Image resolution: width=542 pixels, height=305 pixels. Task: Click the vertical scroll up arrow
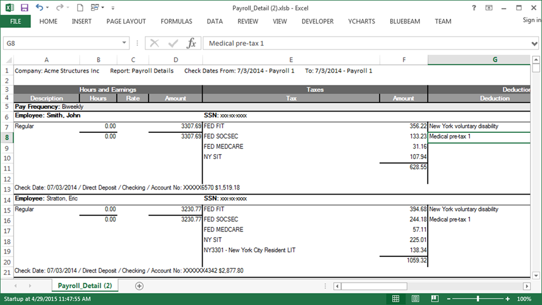coord(536,60)
